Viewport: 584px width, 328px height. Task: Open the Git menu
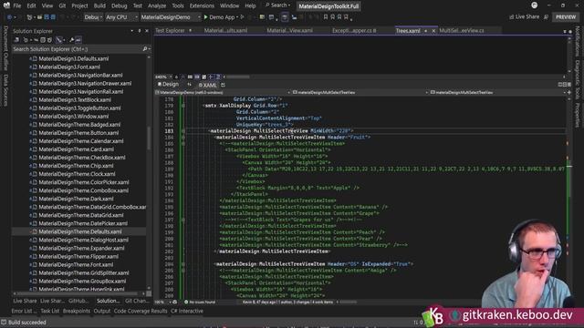(62, 6)
